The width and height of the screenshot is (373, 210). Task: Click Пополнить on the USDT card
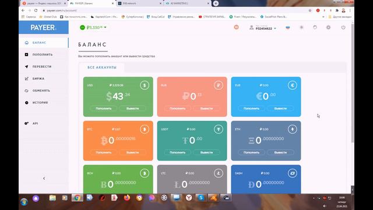point(177,152)
